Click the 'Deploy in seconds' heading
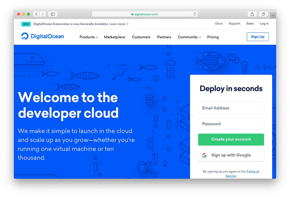The height and width of the screenshot is (197, 290). (231, 89)
